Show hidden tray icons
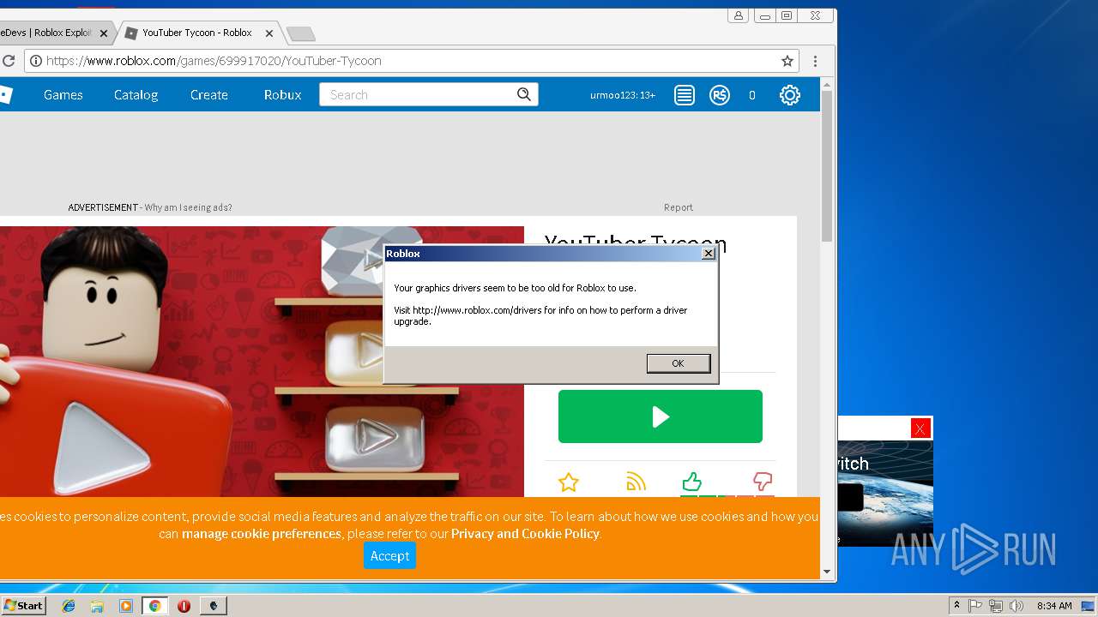The height and width of the screenshot is (617, 1098). click(x=956, y=606)
